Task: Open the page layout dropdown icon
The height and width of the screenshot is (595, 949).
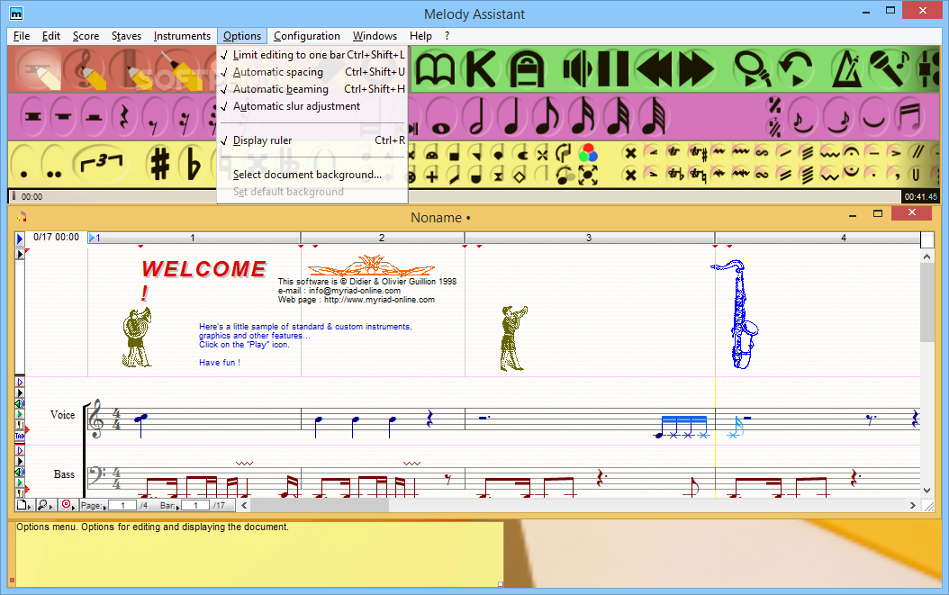Action: coord(23,505)
